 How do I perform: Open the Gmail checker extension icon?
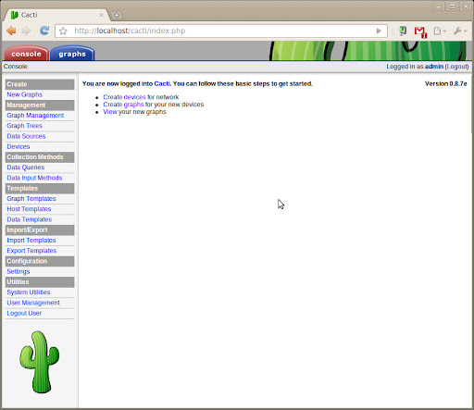420,31
